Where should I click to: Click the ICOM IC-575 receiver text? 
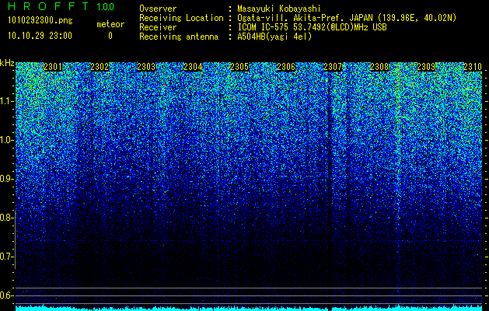[x=312, y=27]
